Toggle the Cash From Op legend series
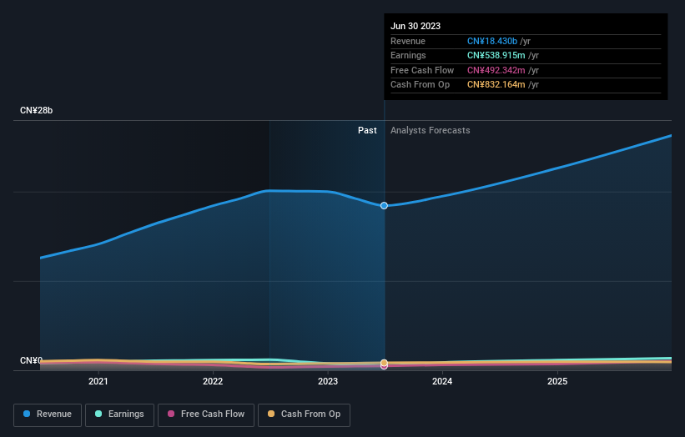Image resolution: width=685 pixels, height=437 pixels. point(304,414)
